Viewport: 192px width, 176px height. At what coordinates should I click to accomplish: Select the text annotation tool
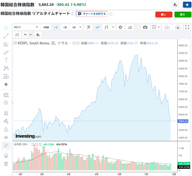pyautogui.click(x=6, y=60)
